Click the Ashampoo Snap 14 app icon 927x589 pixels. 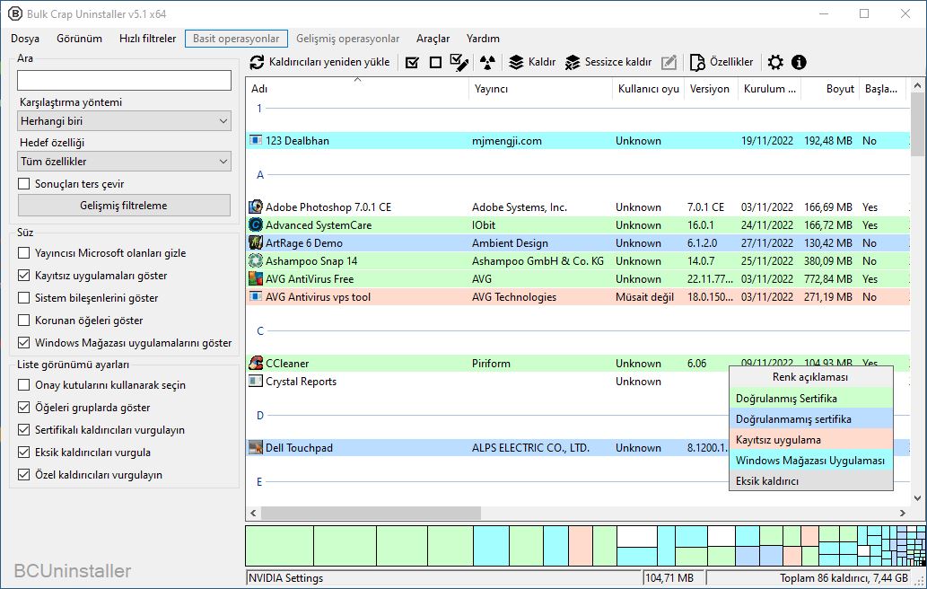click(256, 260)
